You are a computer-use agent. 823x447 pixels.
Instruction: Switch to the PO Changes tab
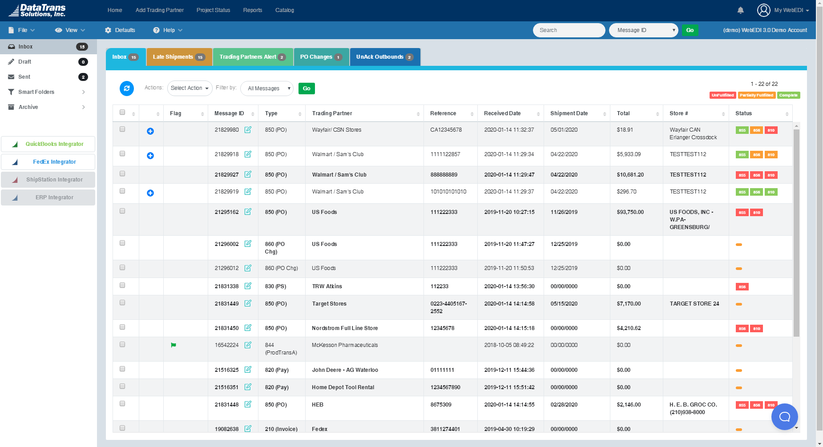(x=321, y=57)
